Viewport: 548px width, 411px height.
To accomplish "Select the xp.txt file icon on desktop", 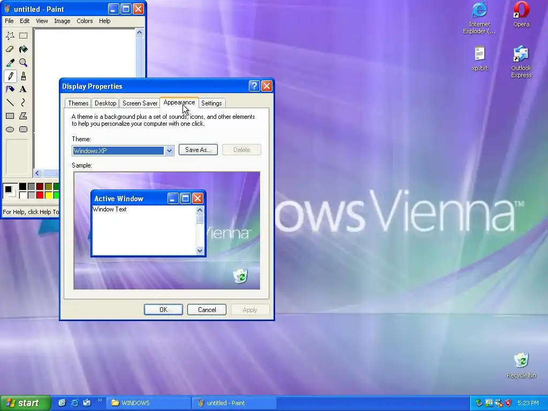I will tap(479, 58).
